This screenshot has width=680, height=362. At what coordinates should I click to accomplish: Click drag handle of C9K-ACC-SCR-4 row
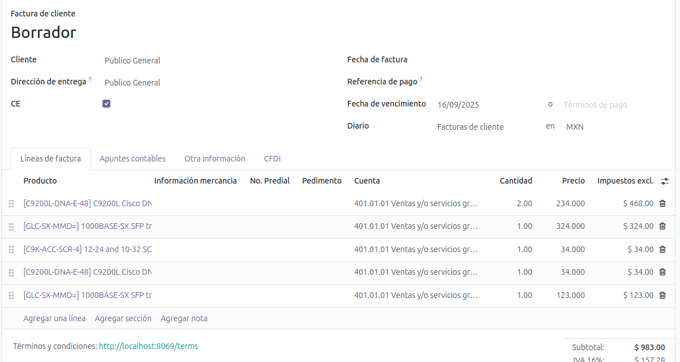(11, 249)
